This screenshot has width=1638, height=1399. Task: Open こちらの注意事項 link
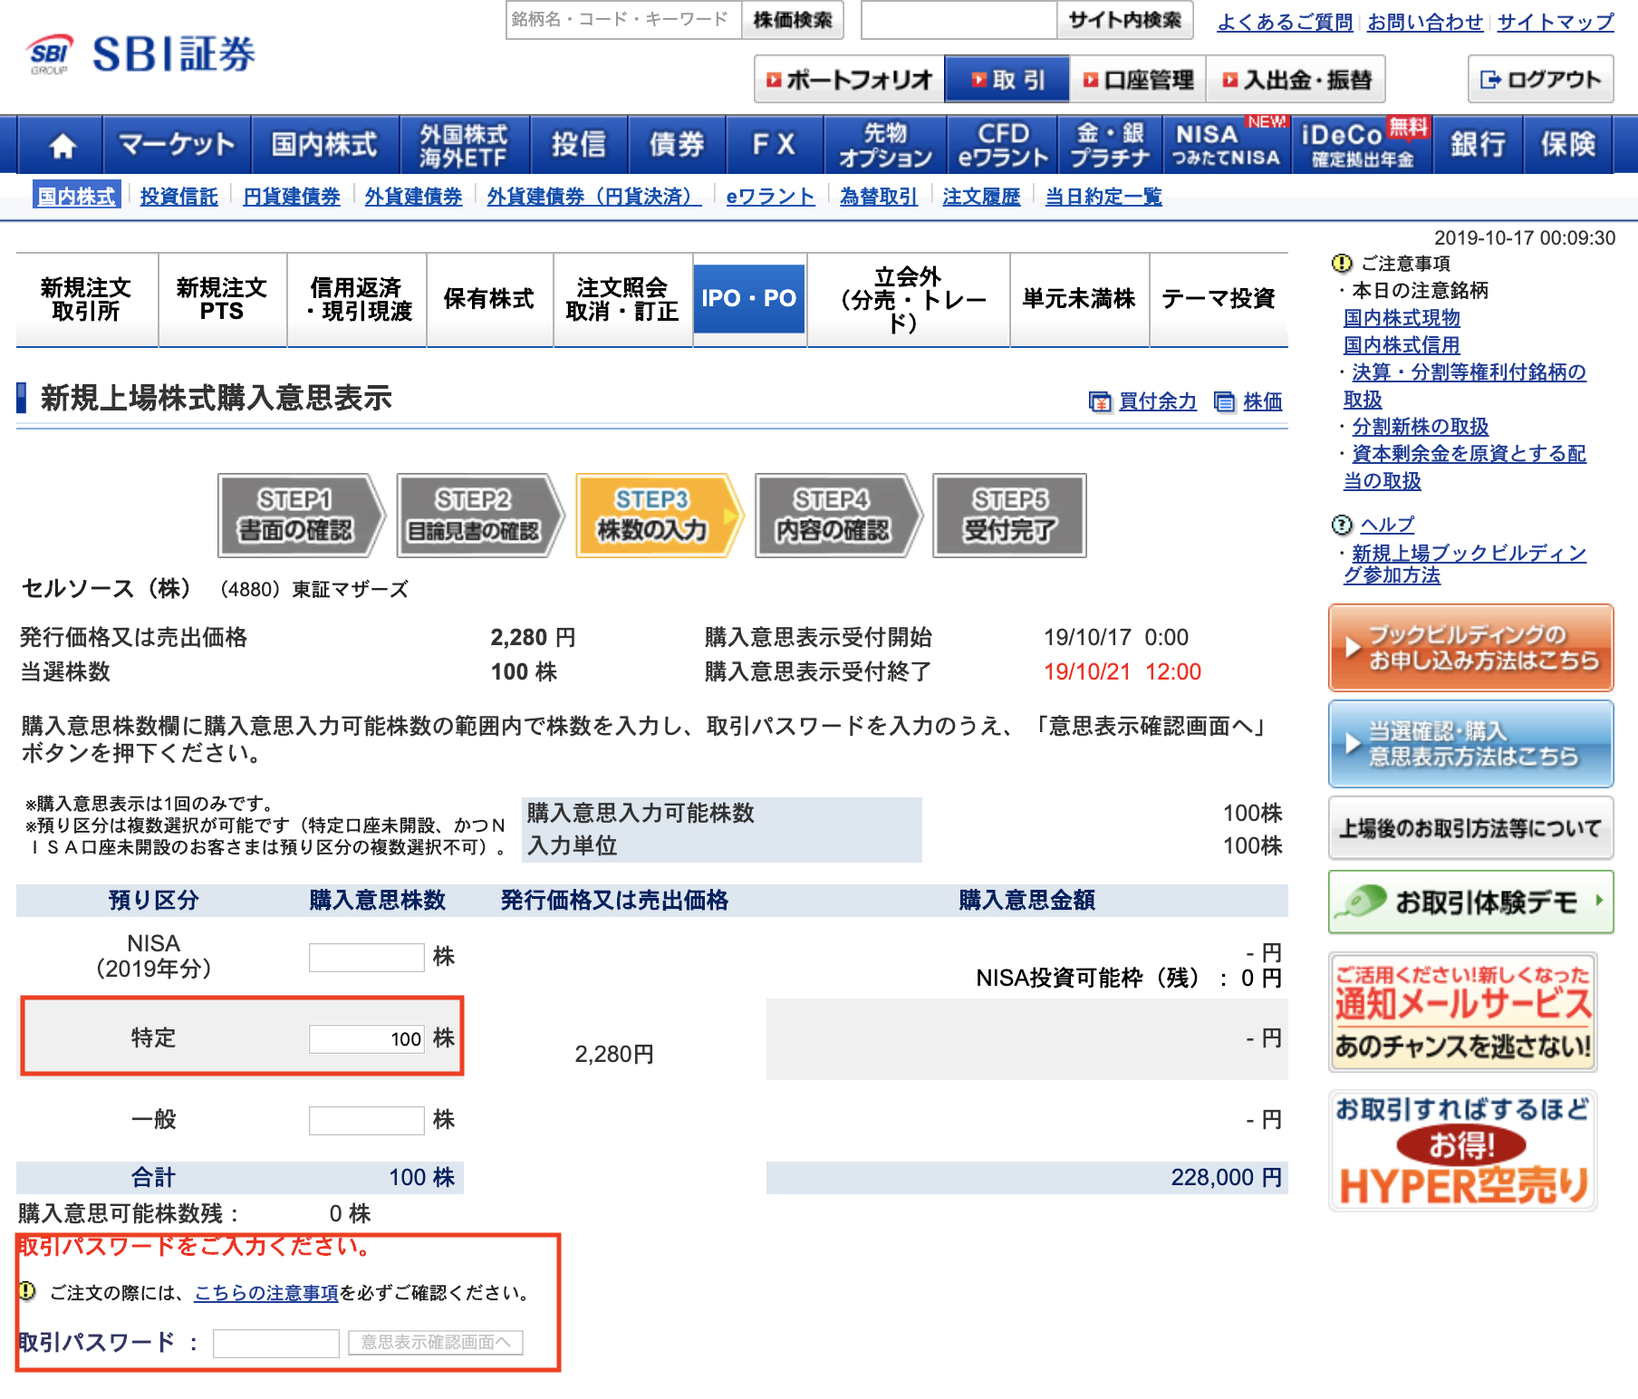(x=266, y=1293)
